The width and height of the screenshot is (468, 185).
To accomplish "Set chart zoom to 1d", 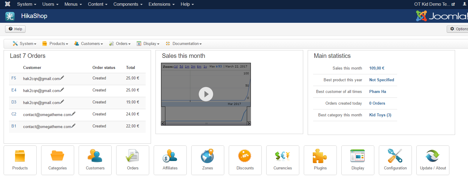I will click(x=176, y=66).
